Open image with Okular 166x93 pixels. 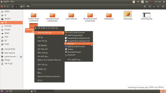tap(79, 49)
